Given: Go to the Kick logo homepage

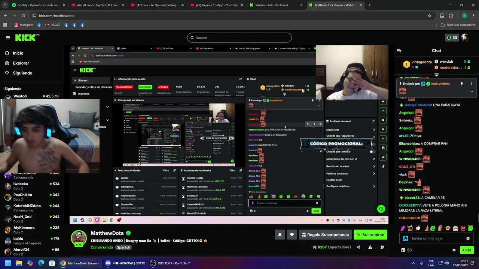Looking at the screenshot, I should click(x=27, y=37).
